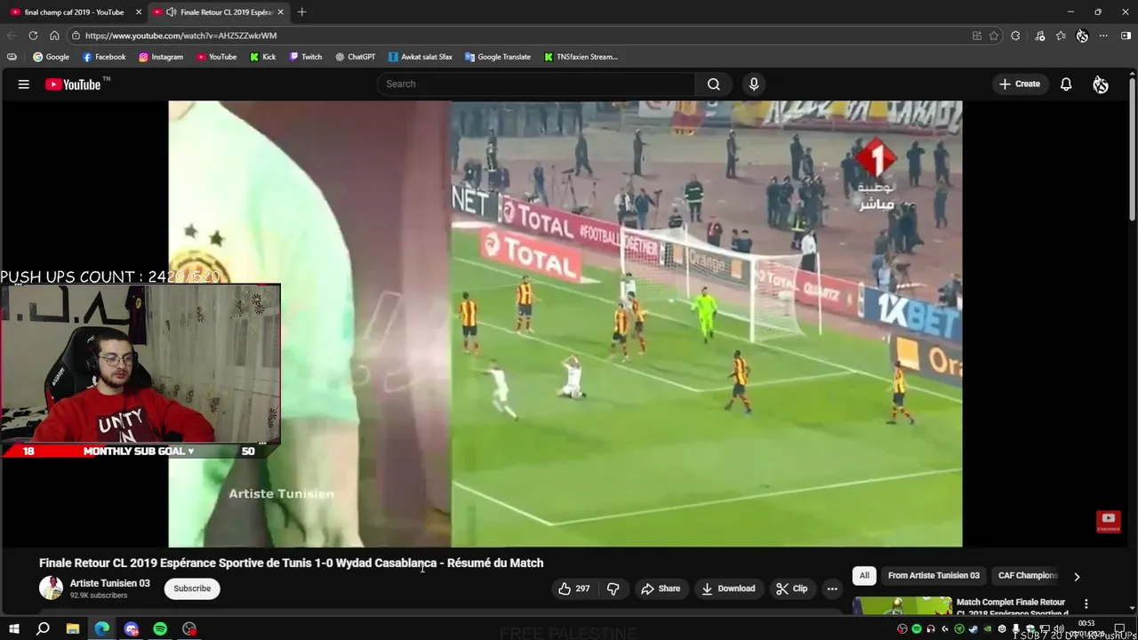
Task: Open ChatGPT bookmark
Action: click(356, 57)
